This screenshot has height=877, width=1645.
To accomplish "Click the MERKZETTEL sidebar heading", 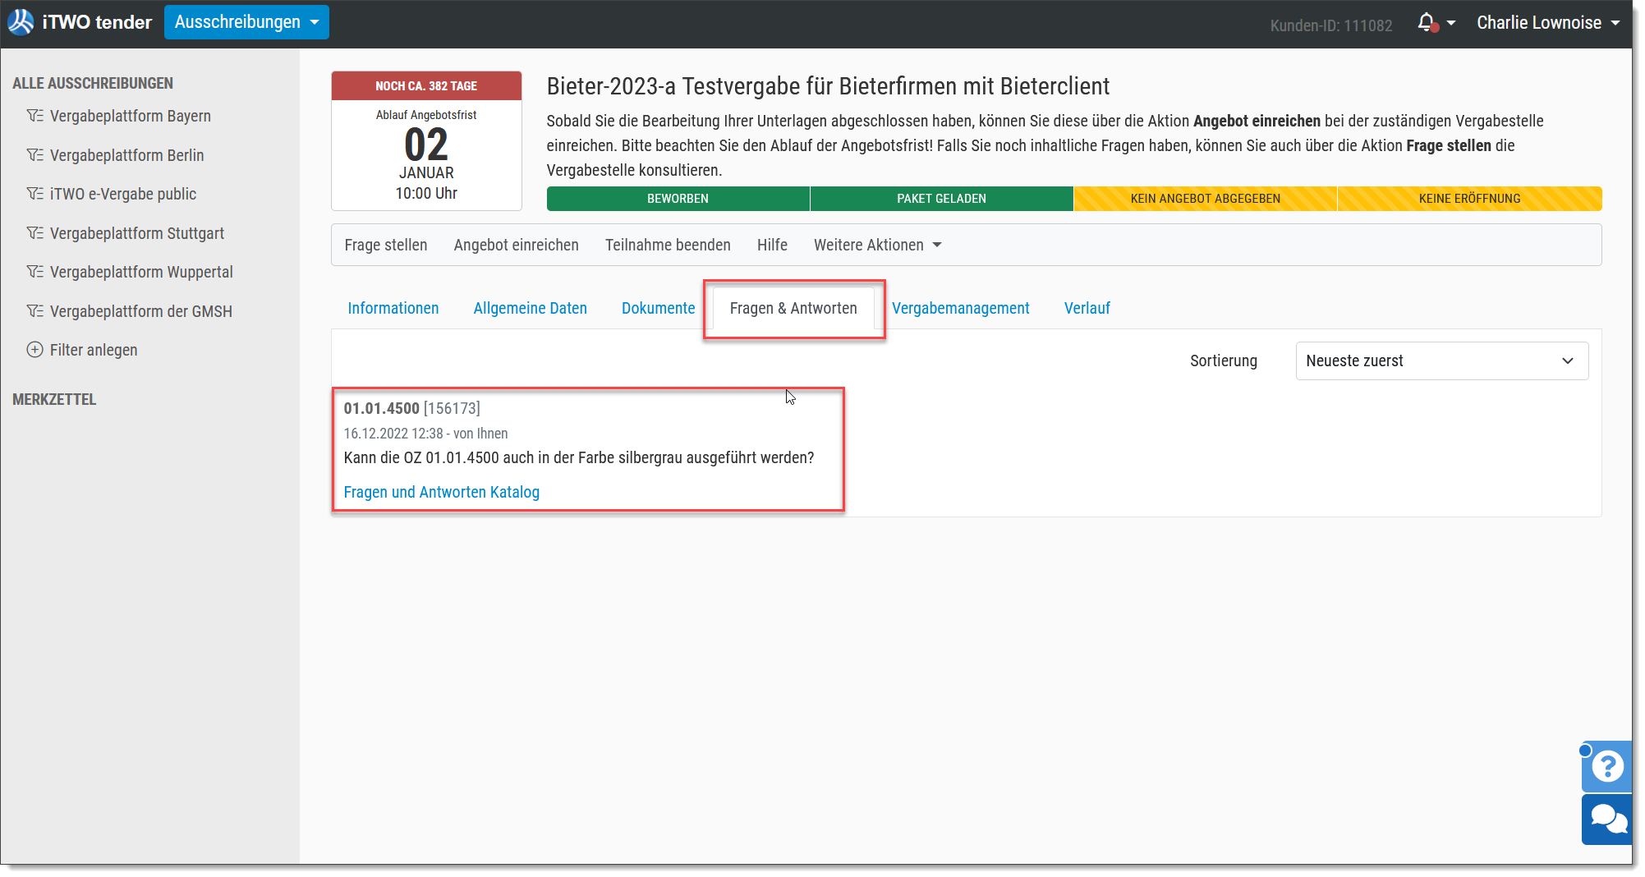I will pyautogui.click(x=54, y=399).
